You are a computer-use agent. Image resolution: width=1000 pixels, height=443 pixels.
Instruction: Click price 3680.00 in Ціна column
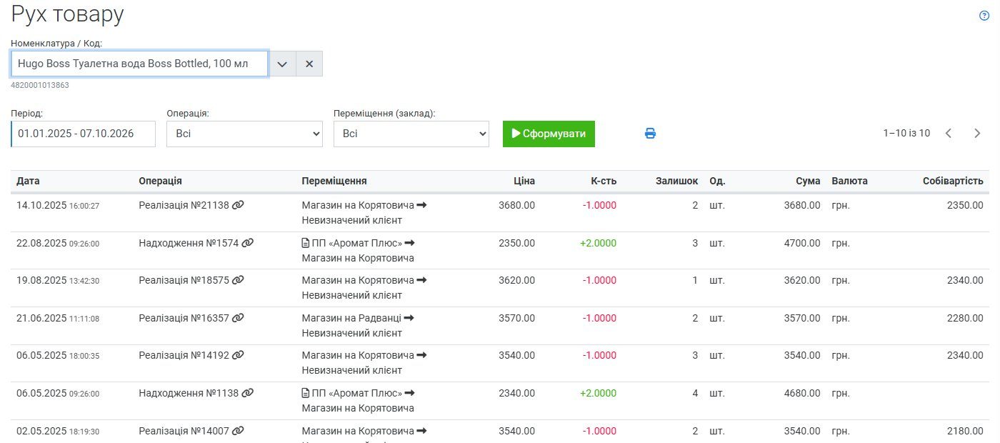tap(516, 205)
